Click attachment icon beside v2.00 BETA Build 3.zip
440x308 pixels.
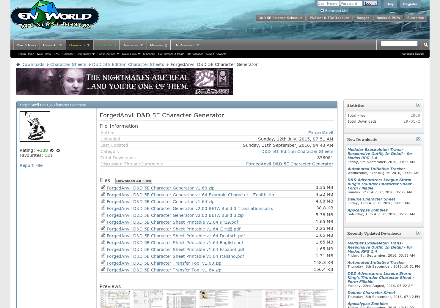(103, 215)
